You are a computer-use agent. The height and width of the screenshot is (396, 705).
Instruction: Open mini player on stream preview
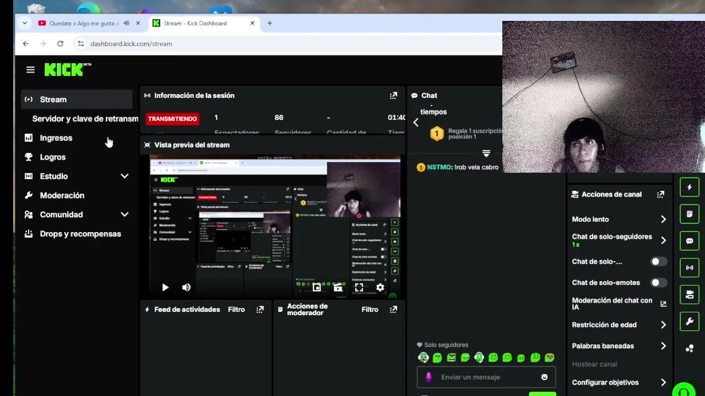tap(317, 287)
